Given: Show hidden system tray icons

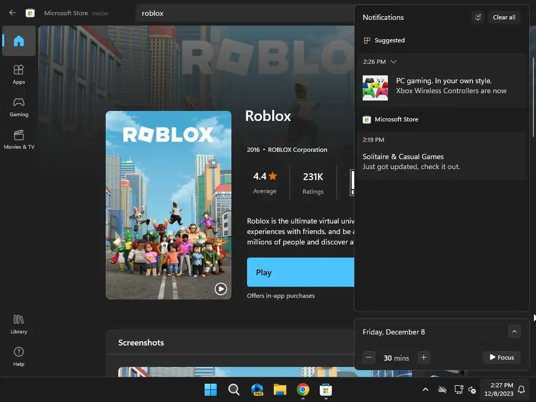Looking at the screenshot, I should 426,389.
